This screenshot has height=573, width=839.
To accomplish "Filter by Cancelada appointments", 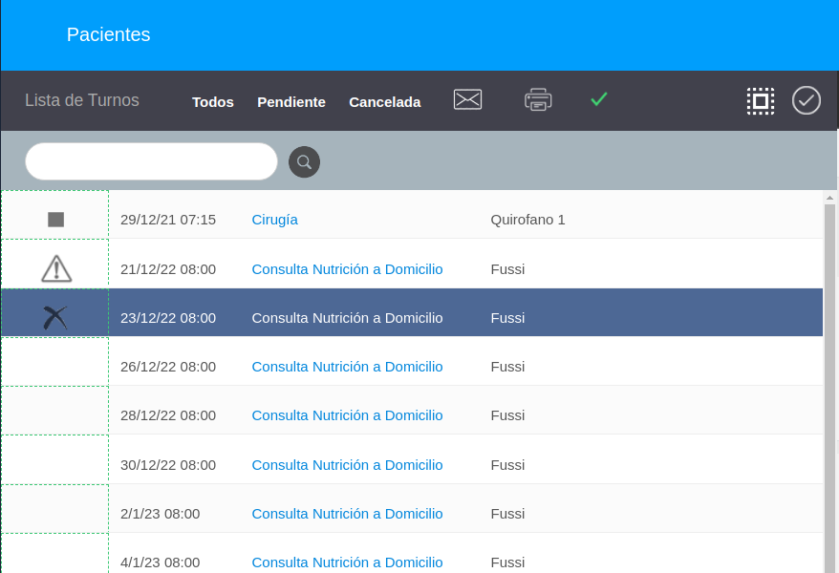I will click(x=384, y=102).
